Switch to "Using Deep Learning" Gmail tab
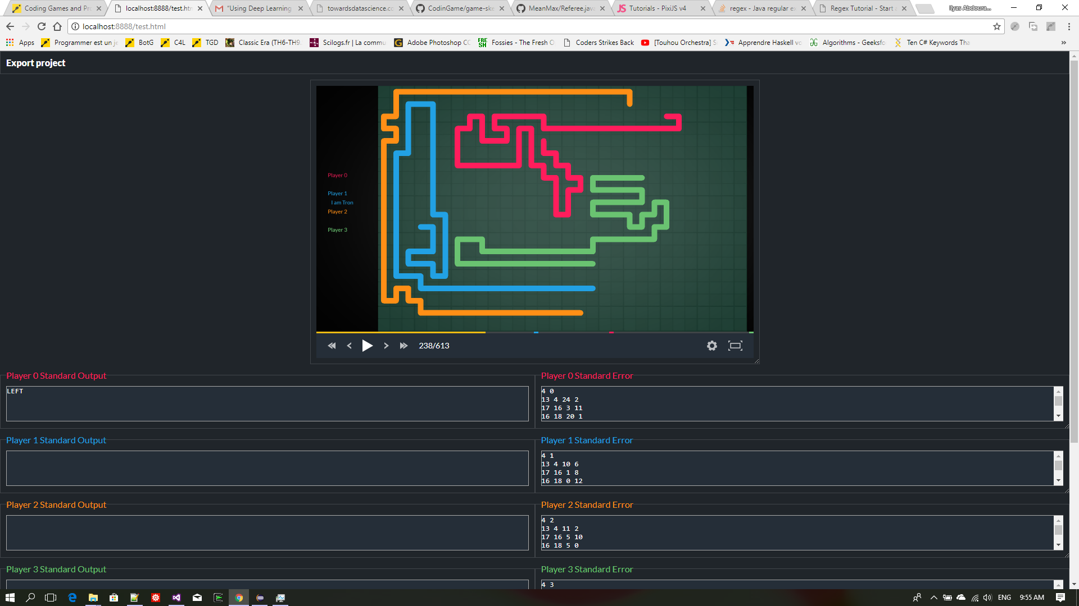The width and height of the screenshot is (1079, 606). (259, 8)
